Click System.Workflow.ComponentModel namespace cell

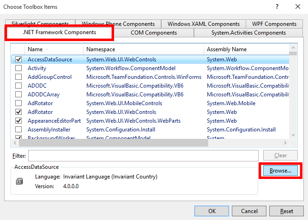[131, 68]
